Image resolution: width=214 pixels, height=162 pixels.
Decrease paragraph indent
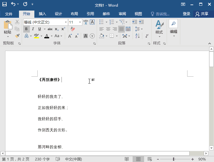point(134,22)
